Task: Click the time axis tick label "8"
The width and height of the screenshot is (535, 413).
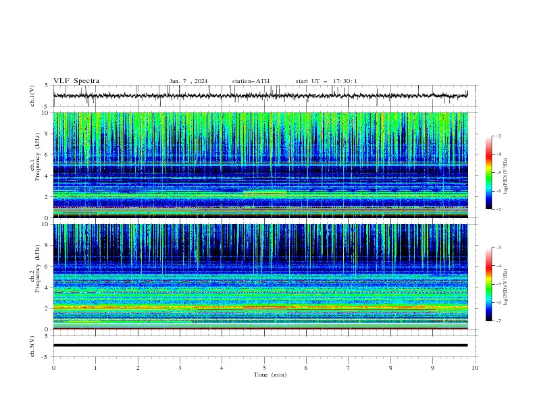Action: (x=390, y=368)
